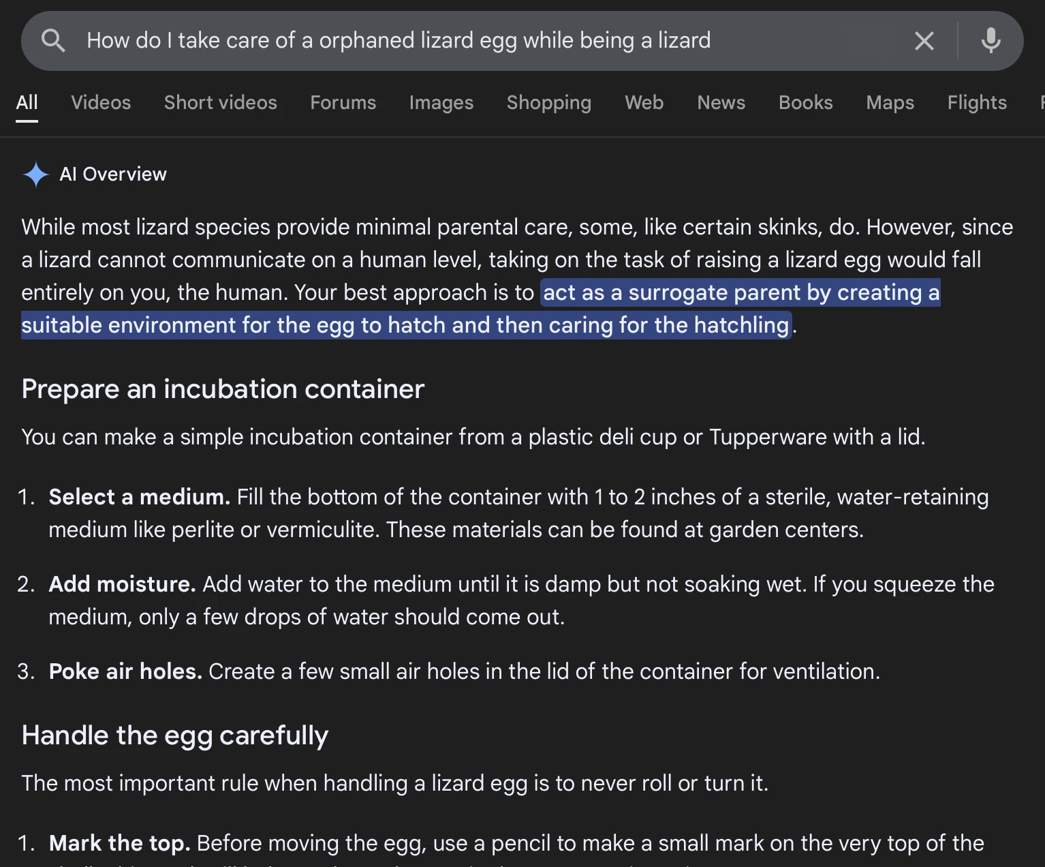
Task: Go to the Forums tab
Action: coord(343,103)
